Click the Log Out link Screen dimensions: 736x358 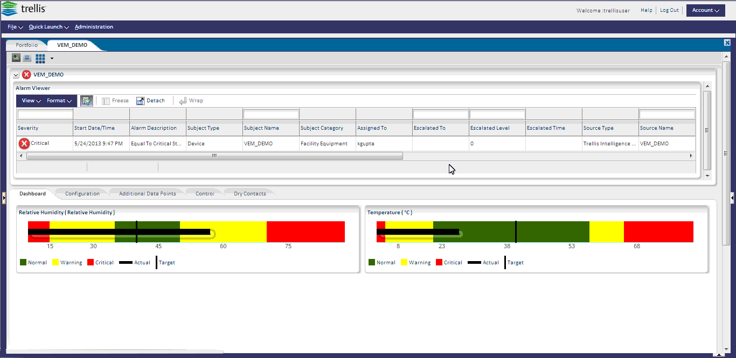pos(669,10)
